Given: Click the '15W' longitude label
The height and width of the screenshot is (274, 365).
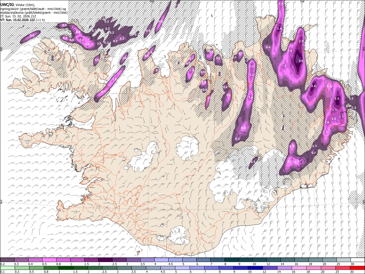Looking at the screenshot, I should [302, 1].
